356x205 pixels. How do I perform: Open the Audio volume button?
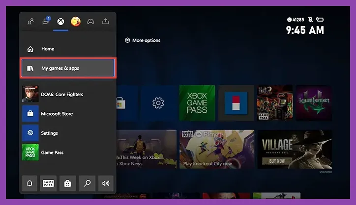106,183
